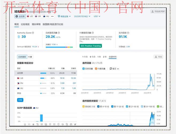Open the 91.1K backlinks value

123,37
